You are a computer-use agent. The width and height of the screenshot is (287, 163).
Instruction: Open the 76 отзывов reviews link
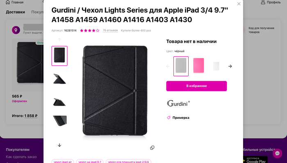110,31
